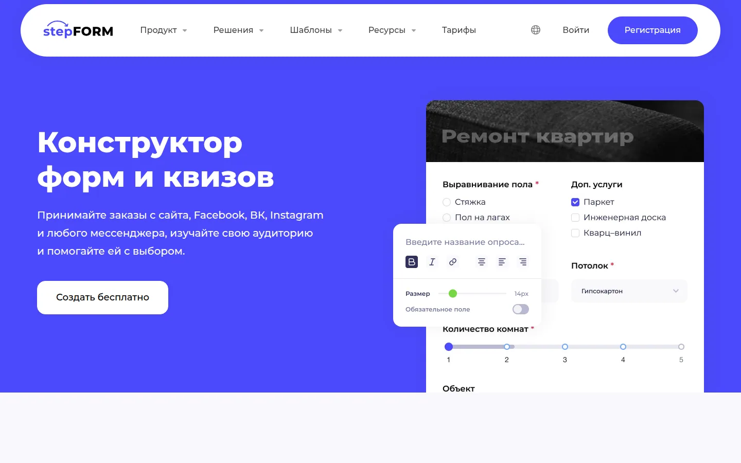This screenshot has height=463, width=741.
Task: Click the green Размер slider handle
Action: (453, 293)
